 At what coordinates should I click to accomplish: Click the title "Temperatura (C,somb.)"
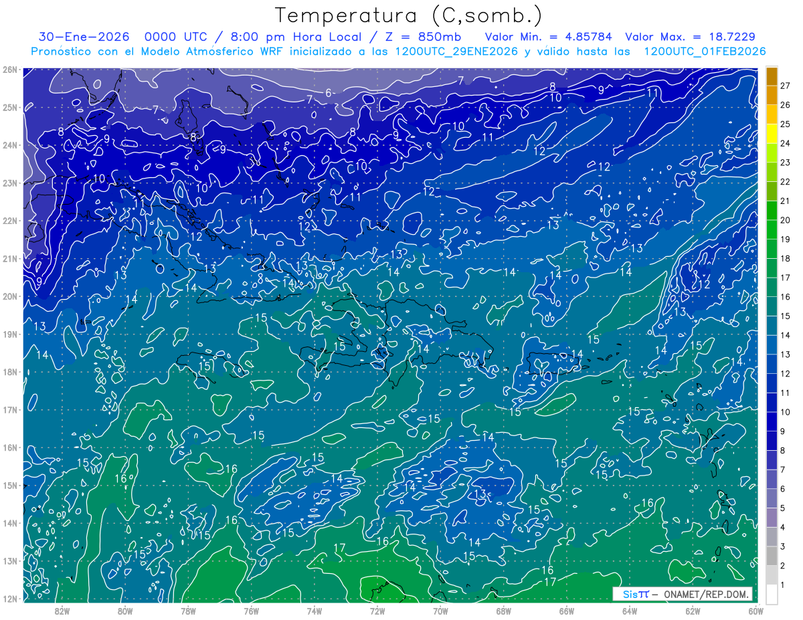click(x=408, y=15)
